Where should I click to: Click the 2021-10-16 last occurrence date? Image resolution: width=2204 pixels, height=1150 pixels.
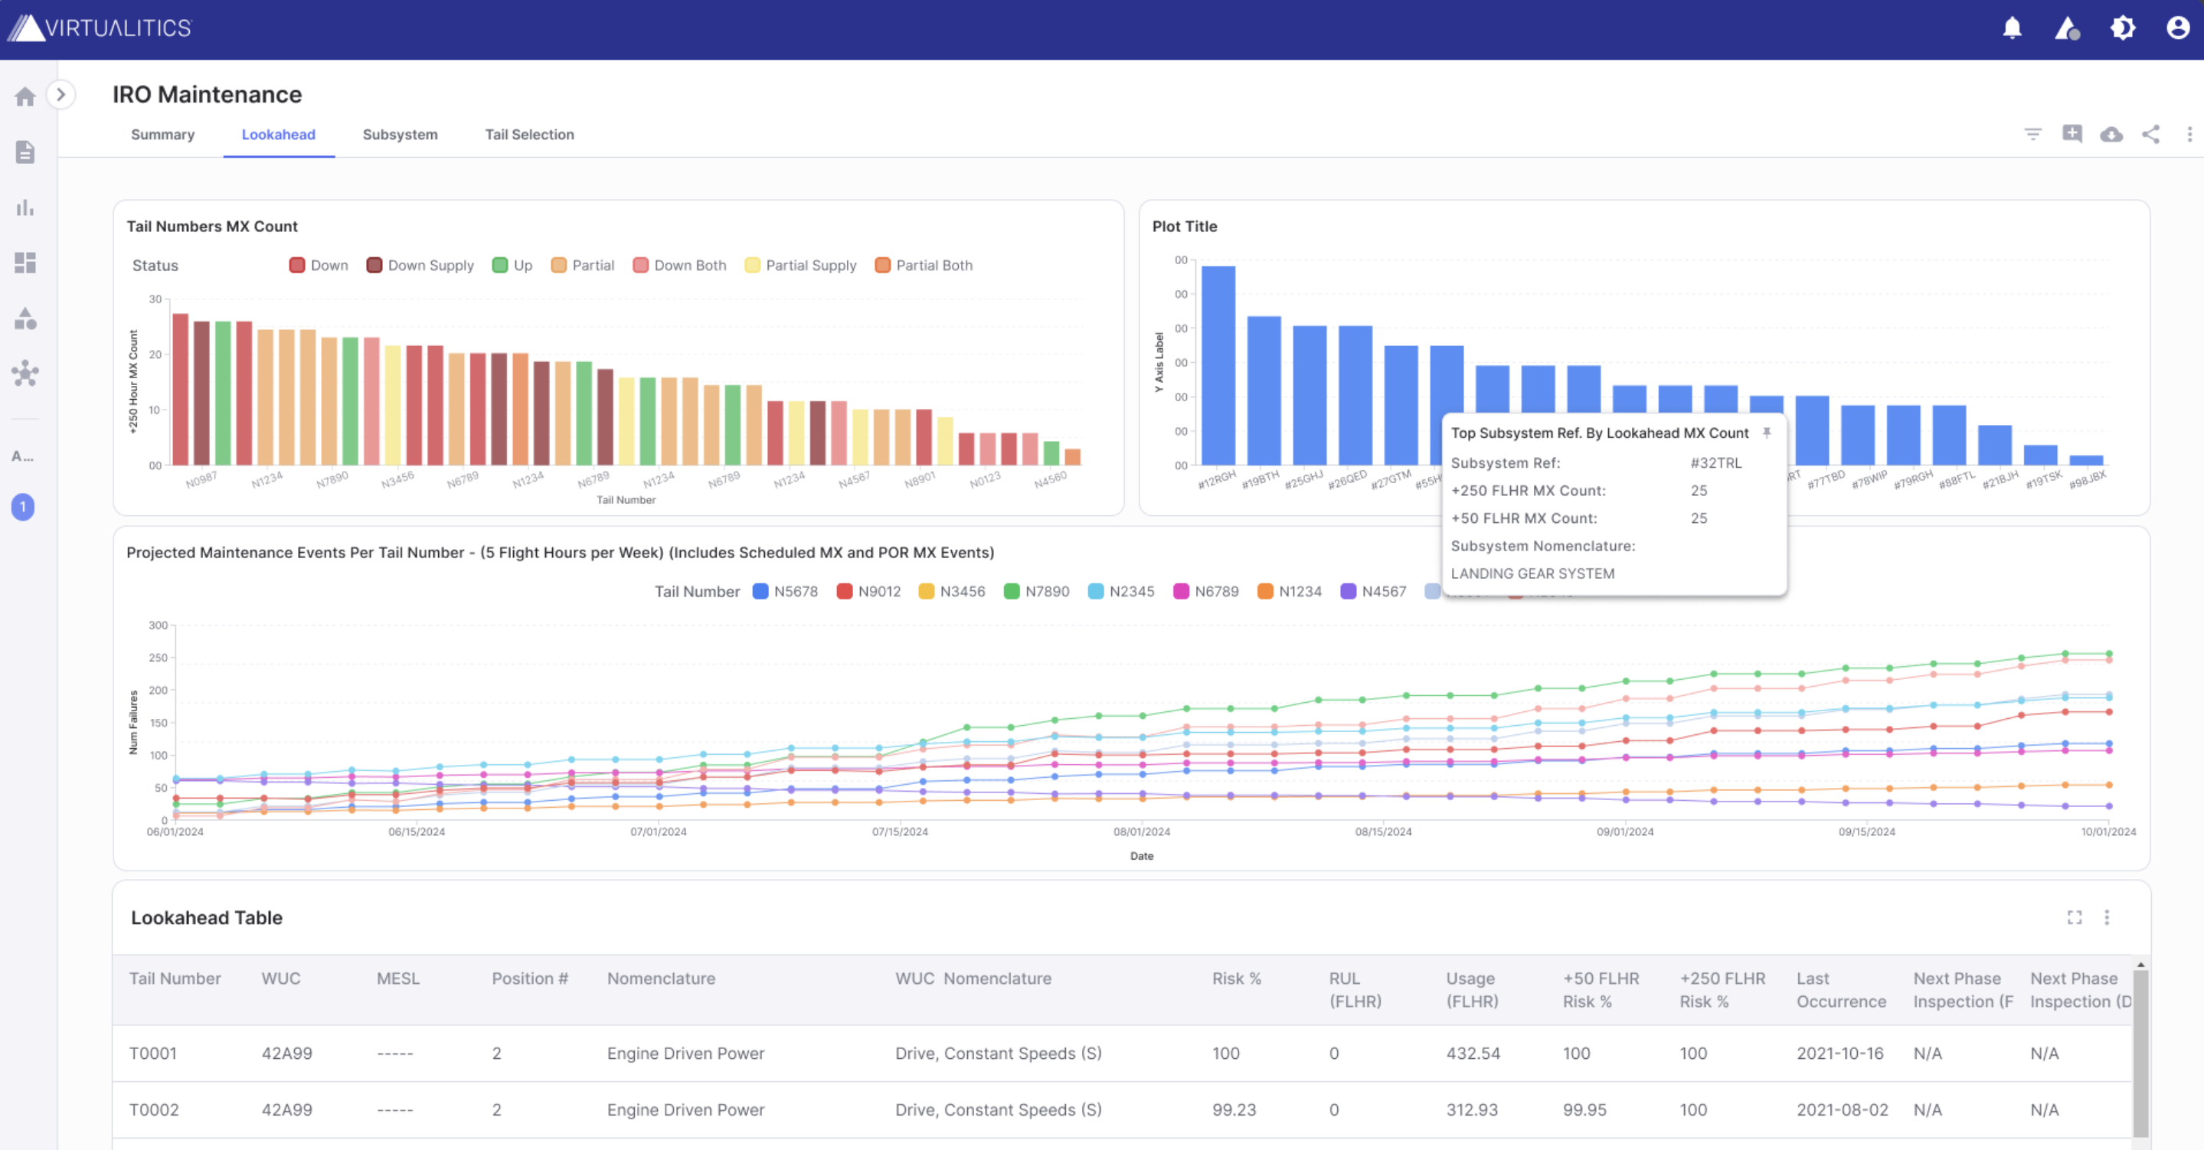tap(1839, 1054)
